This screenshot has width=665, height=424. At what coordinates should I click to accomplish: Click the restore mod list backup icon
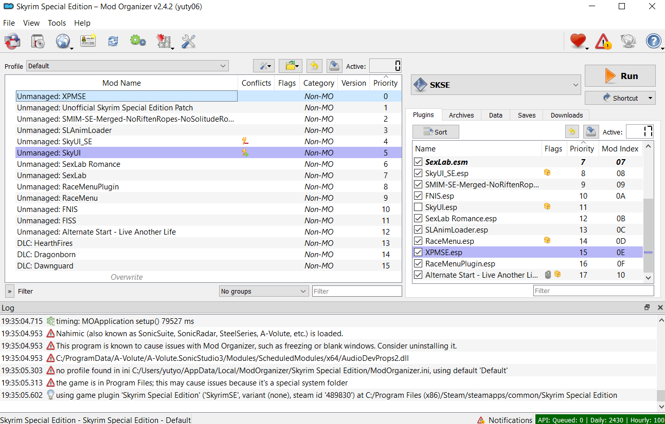tap(314, 66)
